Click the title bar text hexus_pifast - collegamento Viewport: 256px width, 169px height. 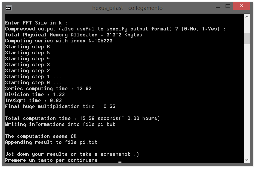pos(127,8)
